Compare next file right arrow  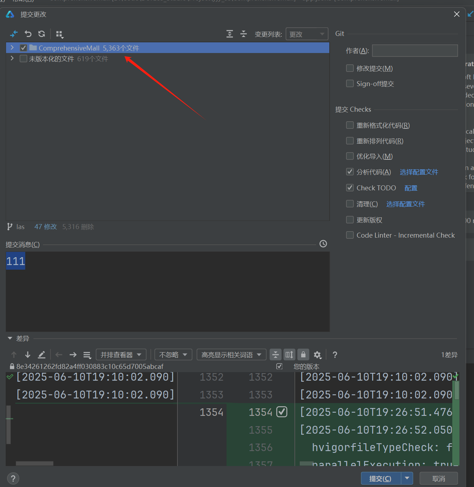[73, 355]
